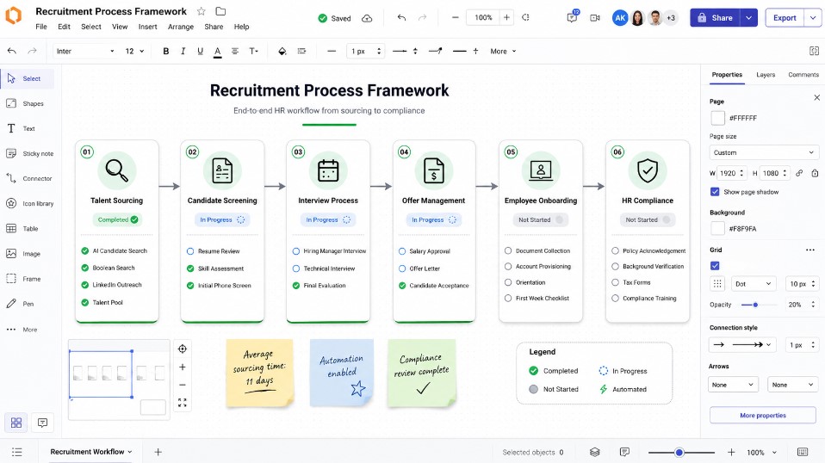Open the font family dropdown
The height and width of the screenshot is (463, 825).
tap(85, 51)
